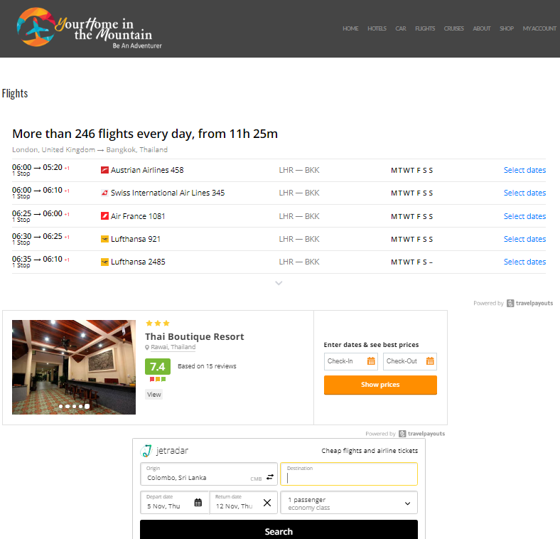Viewport: 560px width, 539px height.
Task: Click the travelpayouts logo under flights table
Action: 530,303
